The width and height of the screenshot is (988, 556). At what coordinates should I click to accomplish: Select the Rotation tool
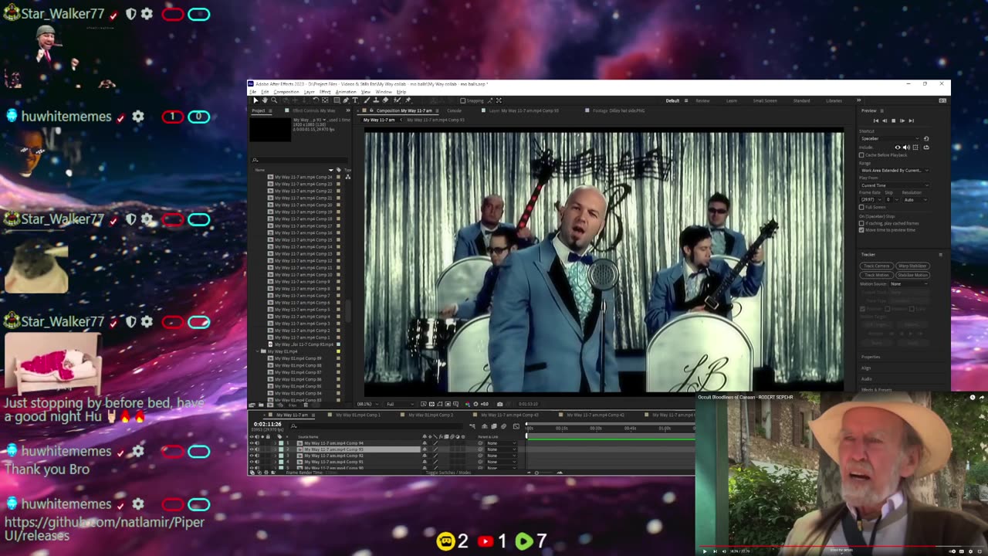pos(316,100)
